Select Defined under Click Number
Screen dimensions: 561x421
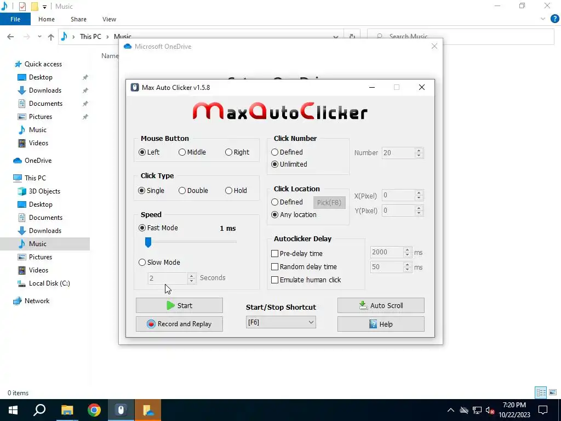pyautogui.click(x=287, y=152)
